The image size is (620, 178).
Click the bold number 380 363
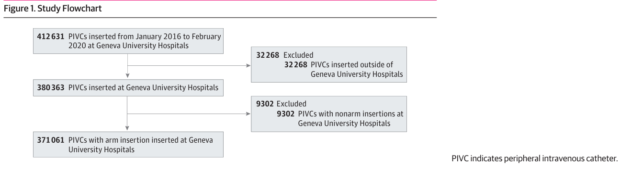pos(51,88)
